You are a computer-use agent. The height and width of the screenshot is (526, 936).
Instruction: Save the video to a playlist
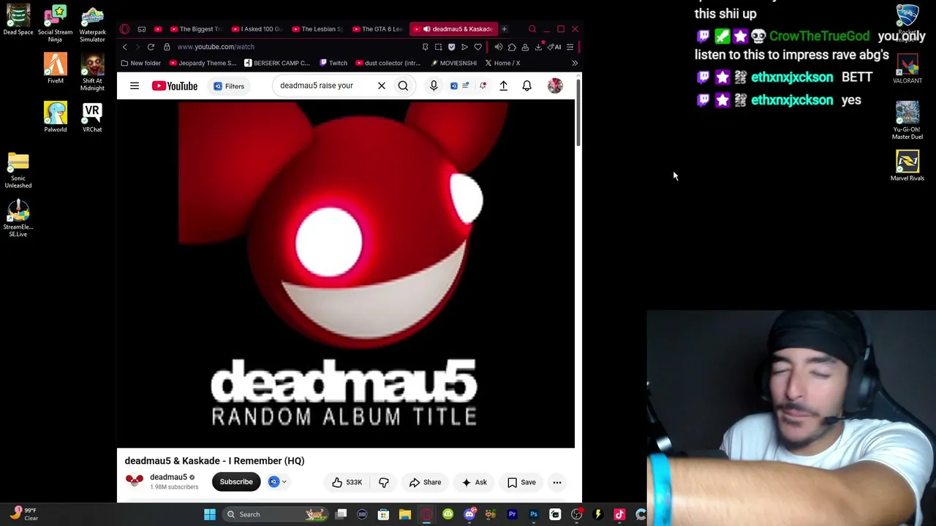click(x=521, y=482)
